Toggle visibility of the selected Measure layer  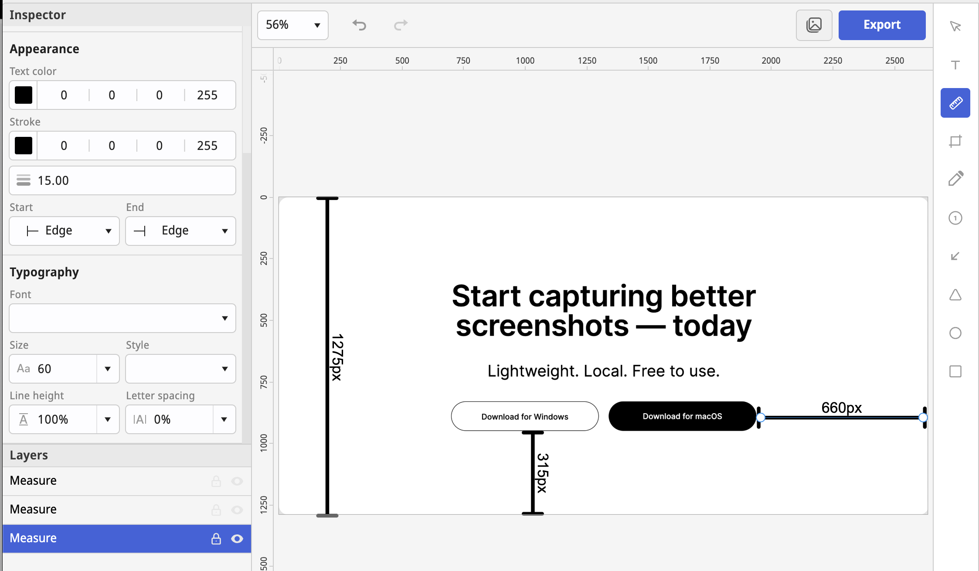pyautogui.click(x=237, y=539)
